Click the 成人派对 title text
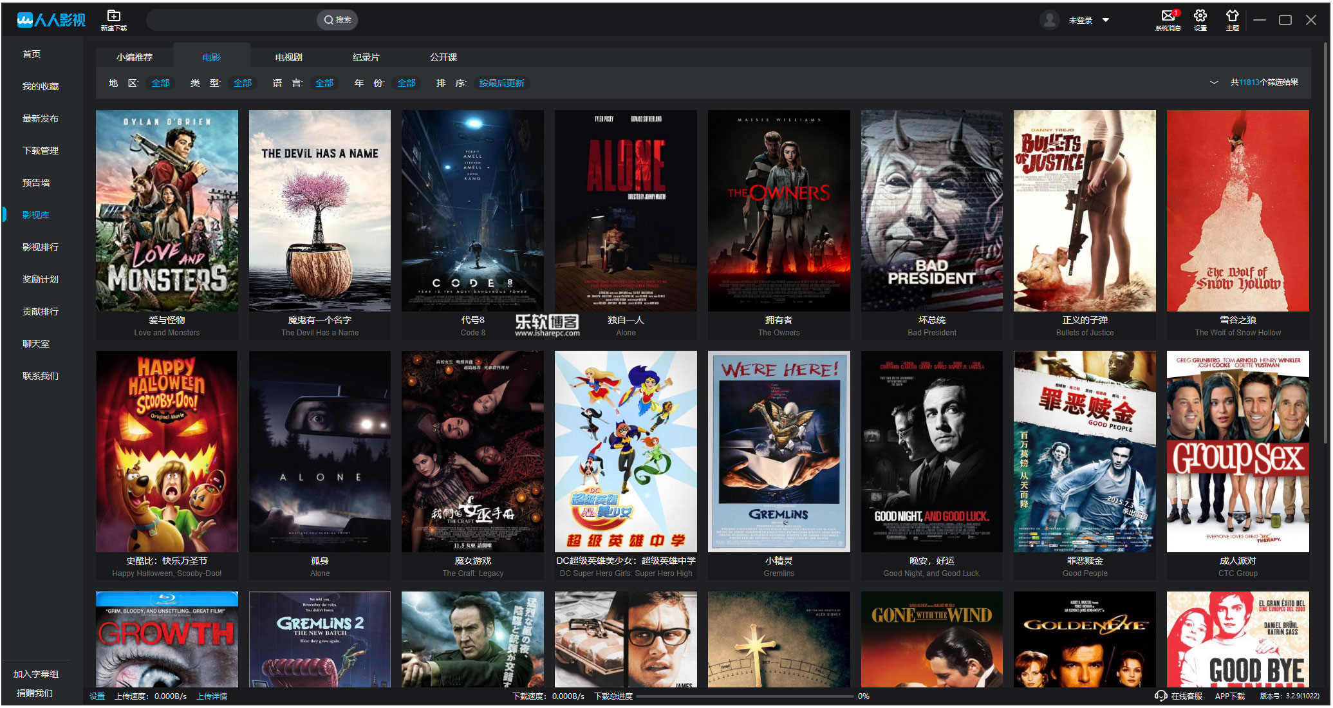Image resolution: width=1333 pixels, height=708 pixels. point(1238,561)
